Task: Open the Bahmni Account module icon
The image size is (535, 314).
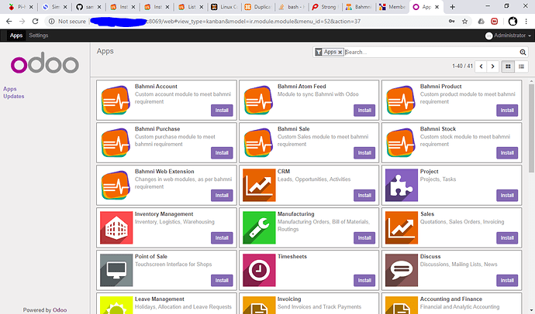Action: [x=116, y=100]
